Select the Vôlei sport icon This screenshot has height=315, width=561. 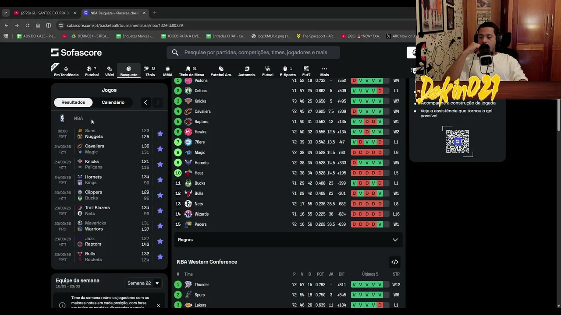[110, 71]
